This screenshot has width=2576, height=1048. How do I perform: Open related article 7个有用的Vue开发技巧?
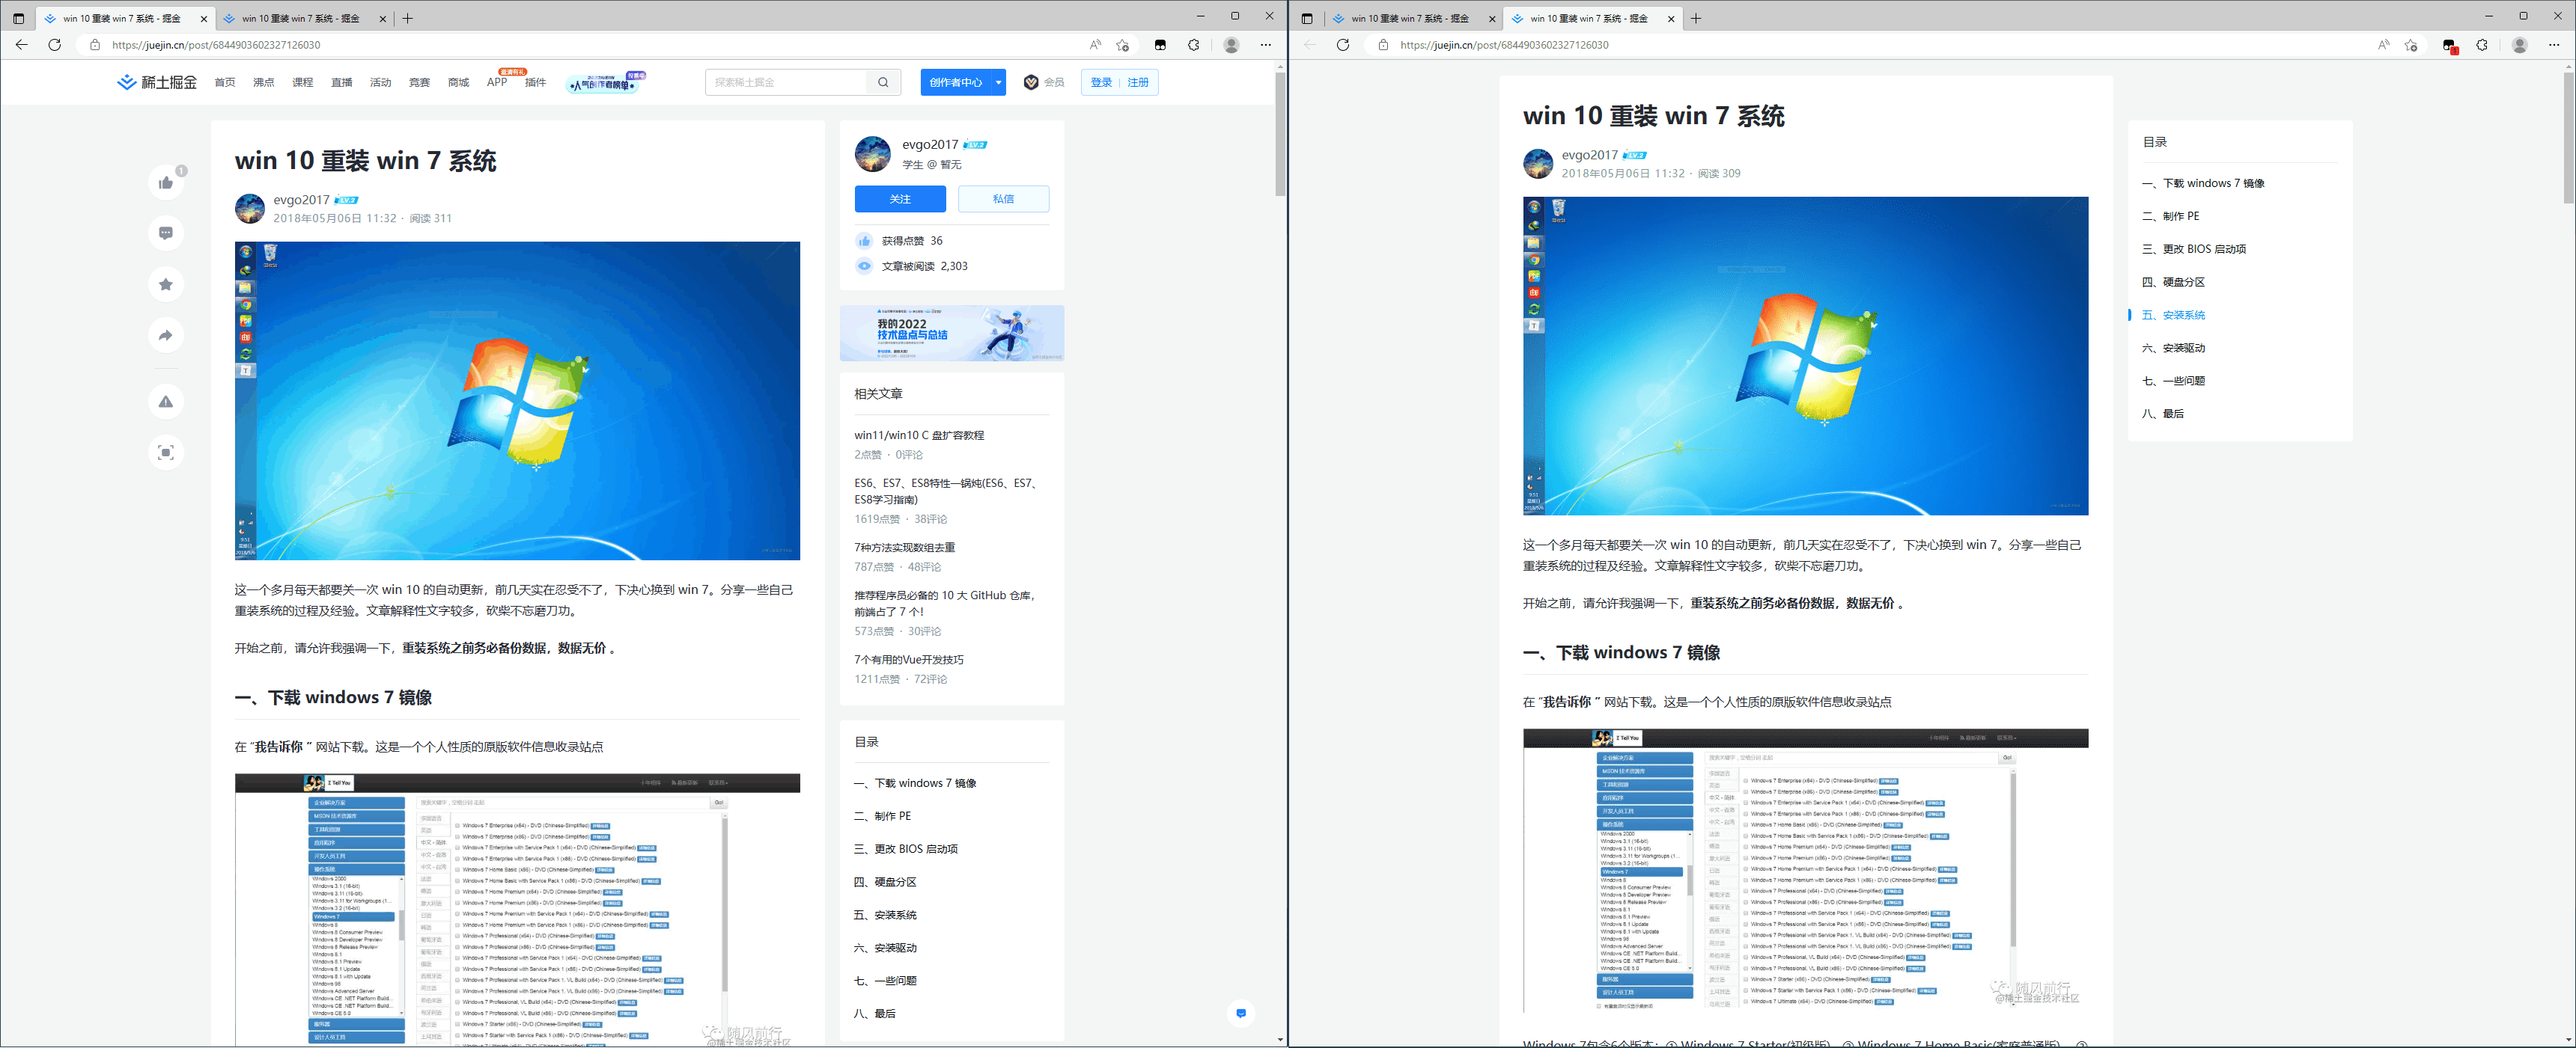pos(909,659)
